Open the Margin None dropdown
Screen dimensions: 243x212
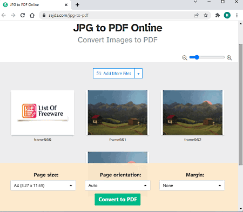192,186
